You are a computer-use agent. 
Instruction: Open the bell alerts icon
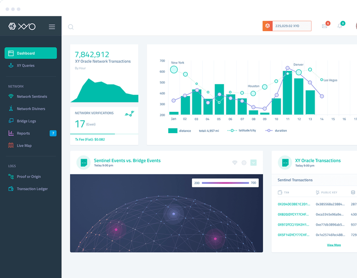click(x=340, y=26)
